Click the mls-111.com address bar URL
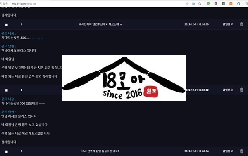 pos(24,4)
